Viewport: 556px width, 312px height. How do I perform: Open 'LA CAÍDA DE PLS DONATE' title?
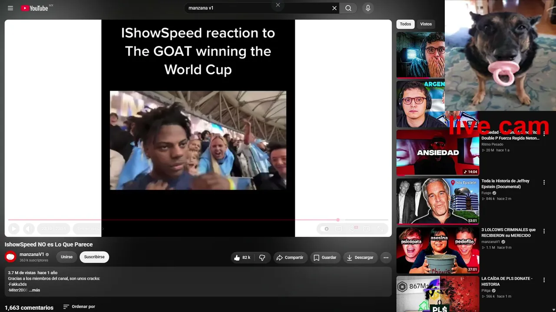507,281
